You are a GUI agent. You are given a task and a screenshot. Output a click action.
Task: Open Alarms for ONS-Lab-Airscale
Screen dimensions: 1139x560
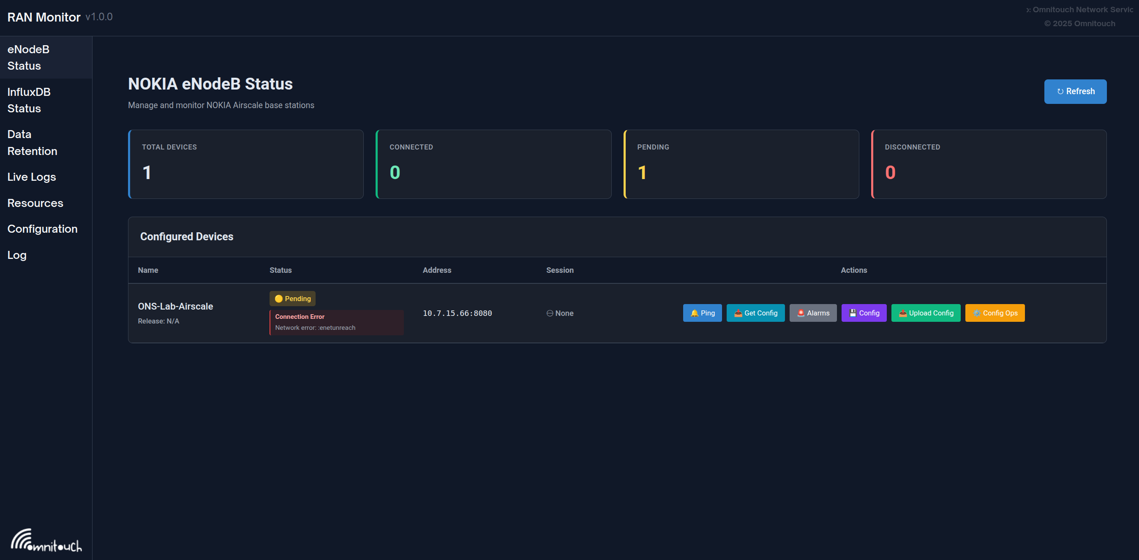(x=813, y=313)
